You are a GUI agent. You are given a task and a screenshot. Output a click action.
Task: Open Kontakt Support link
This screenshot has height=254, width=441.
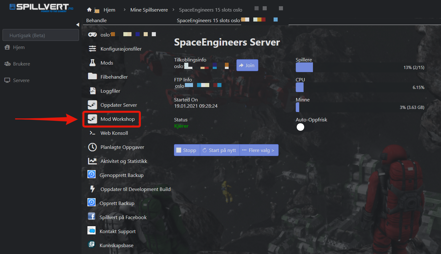(117, 231)
